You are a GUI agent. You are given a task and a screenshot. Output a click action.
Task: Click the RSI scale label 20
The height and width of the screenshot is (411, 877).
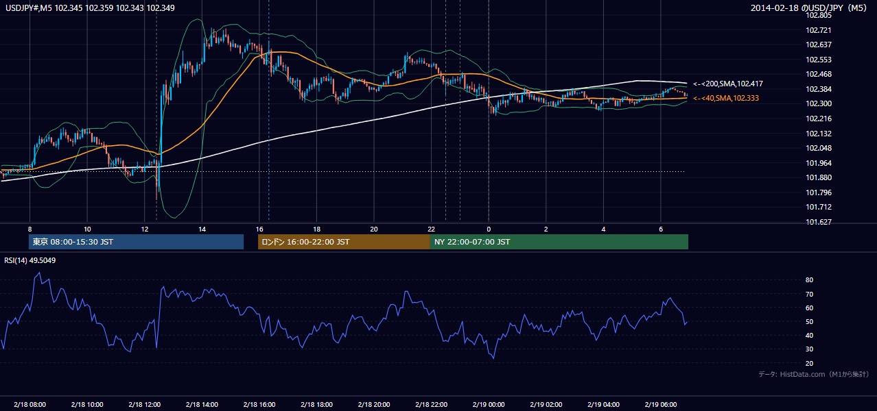(810, 363)
